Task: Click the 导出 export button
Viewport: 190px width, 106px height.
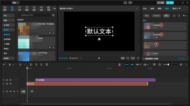Action: point(170,3)
